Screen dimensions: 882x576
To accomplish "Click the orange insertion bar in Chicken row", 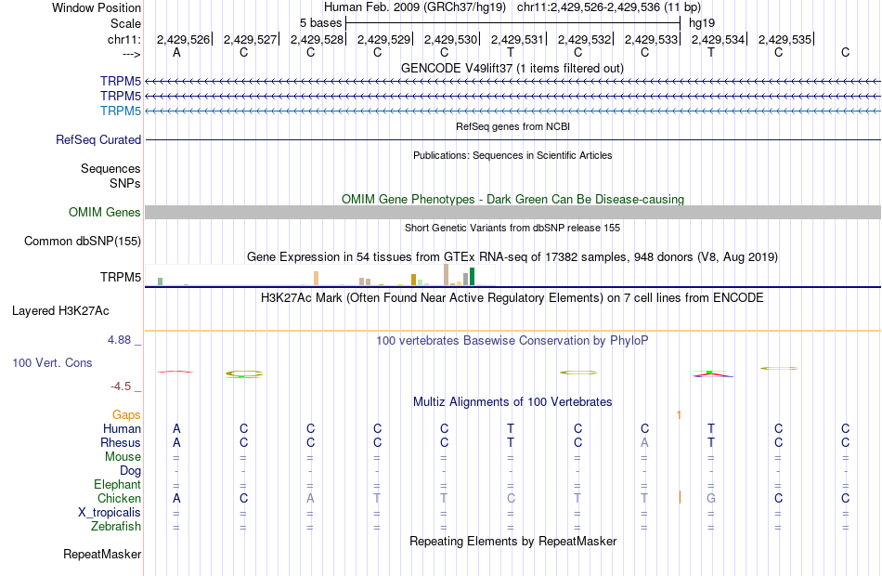I will click(x=680, y=498).
